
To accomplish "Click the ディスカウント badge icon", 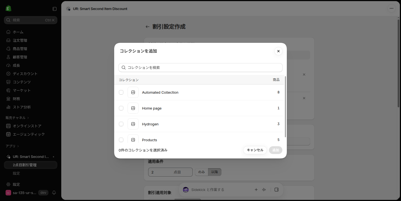I will coord(8,74).
